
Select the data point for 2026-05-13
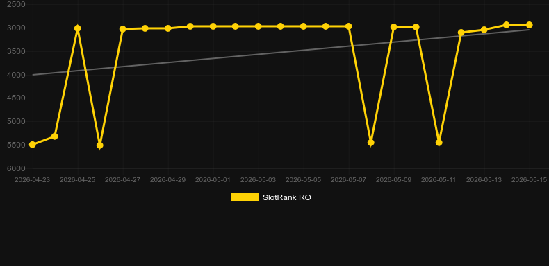pyautogui.click(x=484, y=30)
